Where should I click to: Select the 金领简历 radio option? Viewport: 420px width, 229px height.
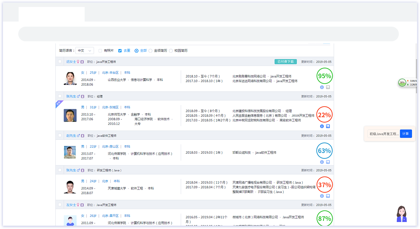click(x=150, y=51)
